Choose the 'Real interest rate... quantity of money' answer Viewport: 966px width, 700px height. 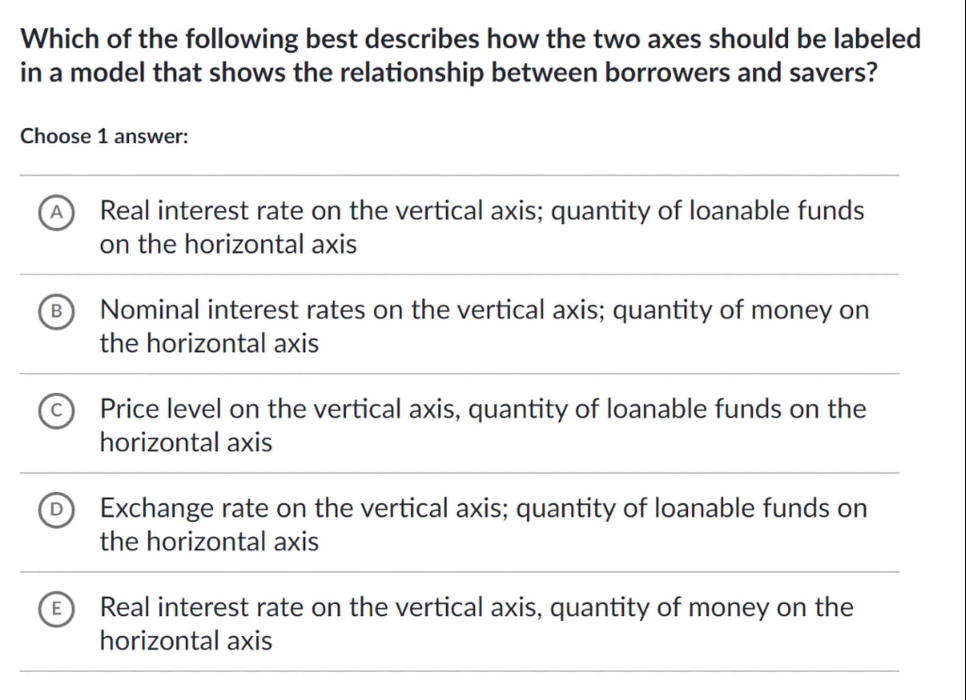(x=476, y=608)
